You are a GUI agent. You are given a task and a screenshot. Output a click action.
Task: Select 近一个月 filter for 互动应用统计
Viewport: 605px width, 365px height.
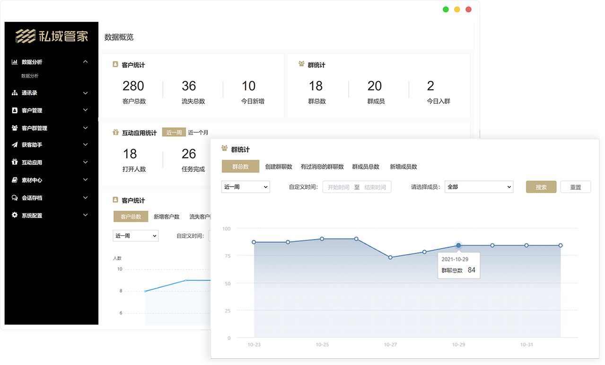click(198, 133)
